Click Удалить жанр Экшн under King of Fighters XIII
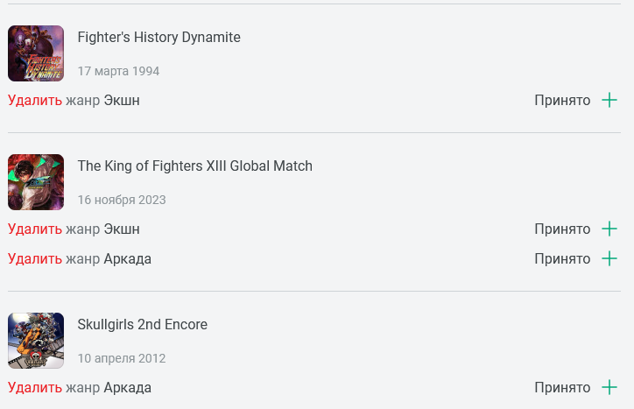 [74, 229]
